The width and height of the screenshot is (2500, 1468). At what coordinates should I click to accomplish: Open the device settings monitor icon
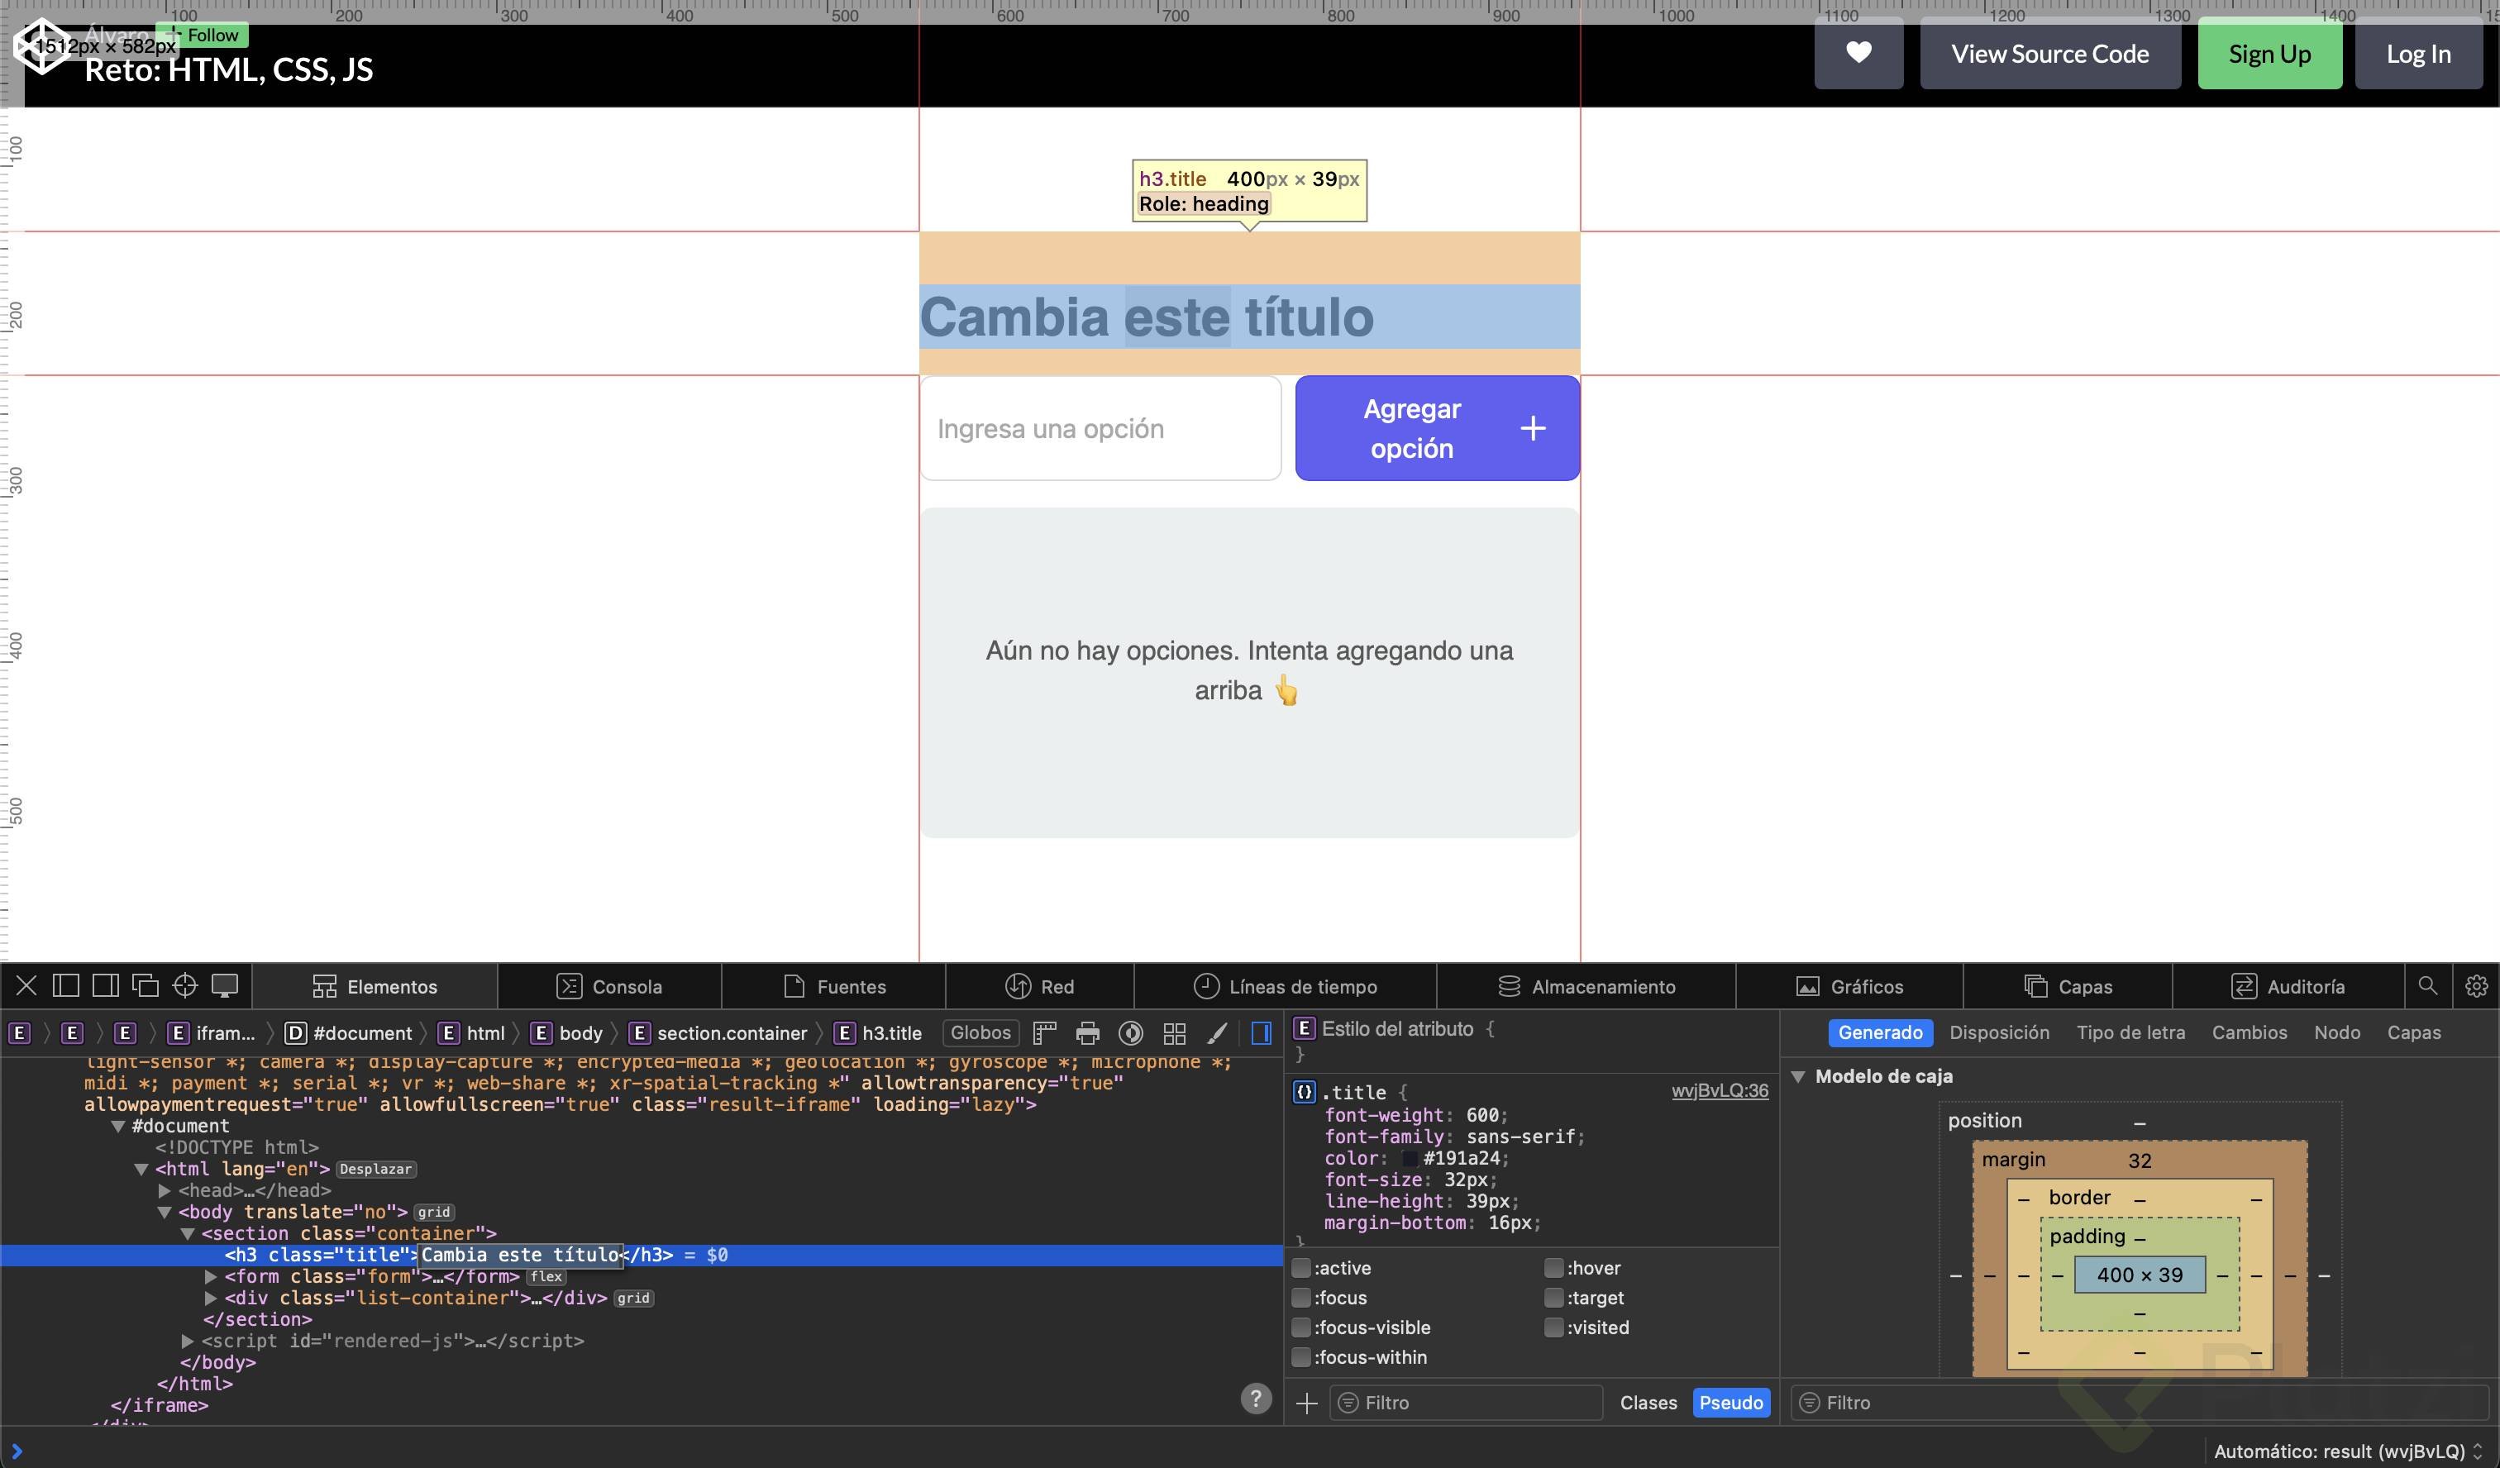pyautogui.click(x=225, y=985)
